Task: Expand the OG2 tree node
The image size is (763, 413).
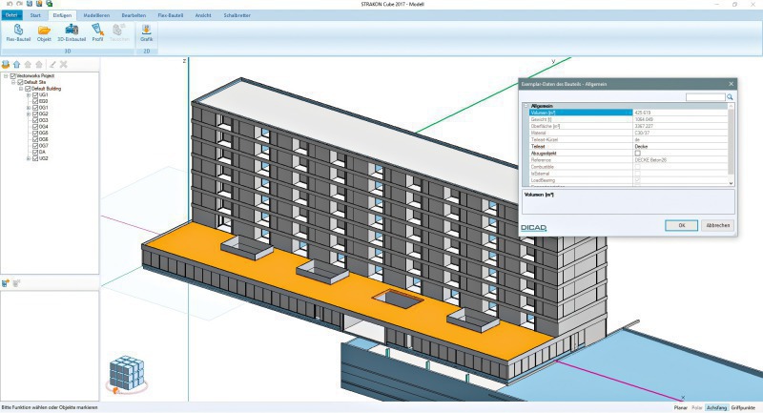Action: (x=29, y=114)
